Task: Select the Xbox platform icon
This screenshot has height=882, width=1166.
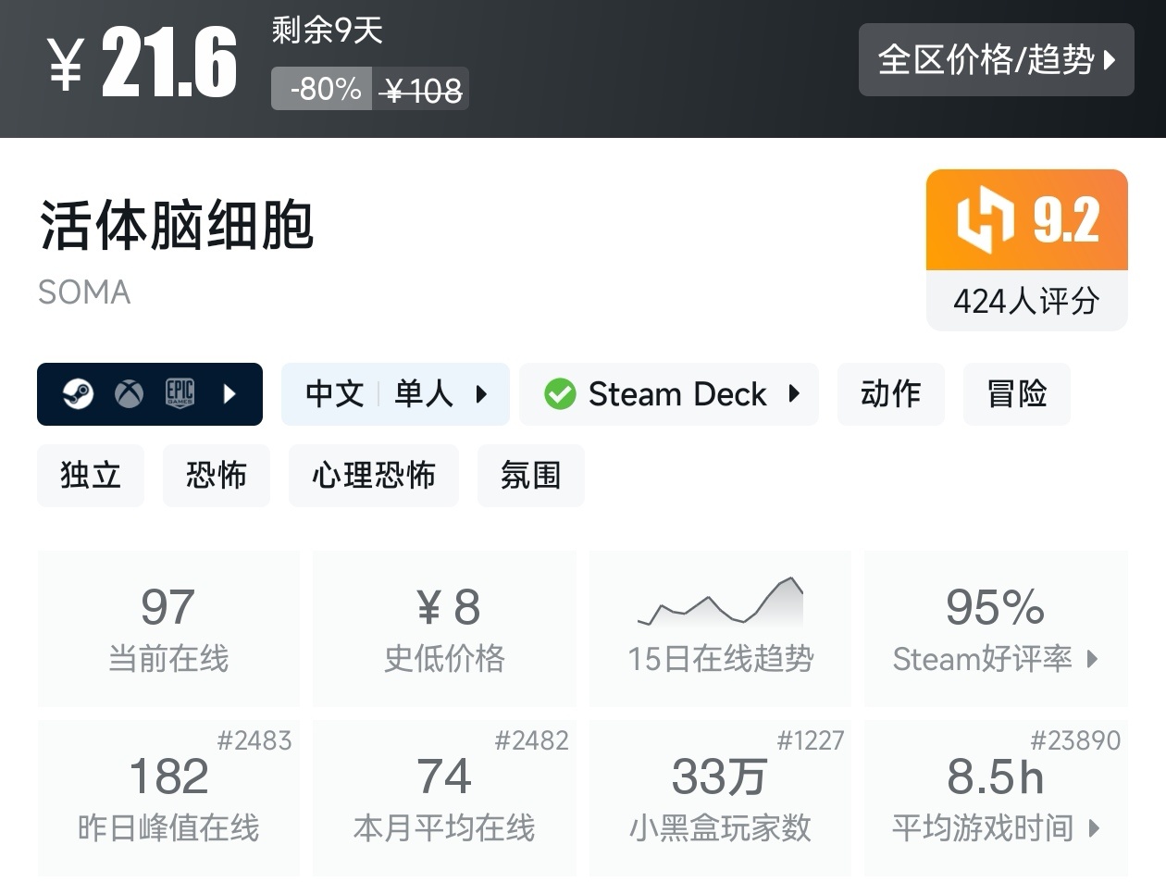Action: click(x=130, y=394)
